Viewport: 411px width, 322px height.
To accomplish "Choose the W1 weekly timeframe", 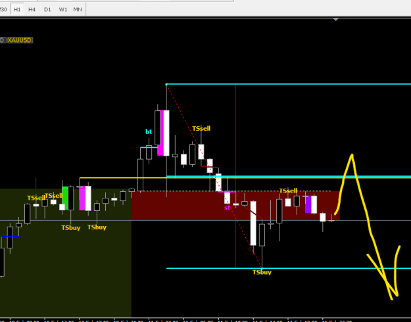I will pyautogui.click(x=63, y=9).
